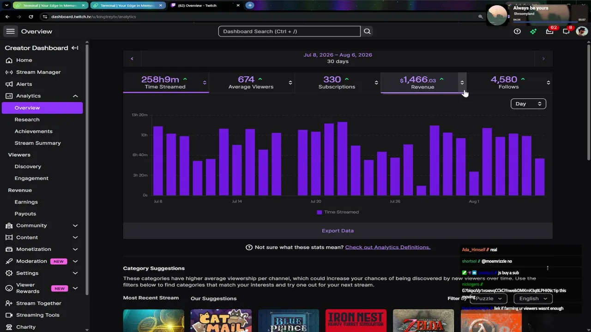This screenshot has height=332, width=591.
Task: Collapse the Analytics sidebar section
Action: [75, 96]
